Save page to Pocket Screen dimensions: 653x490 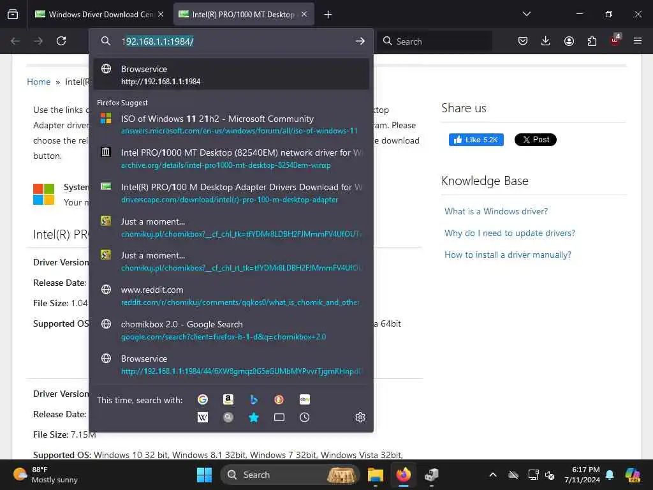tap(523, 41)
